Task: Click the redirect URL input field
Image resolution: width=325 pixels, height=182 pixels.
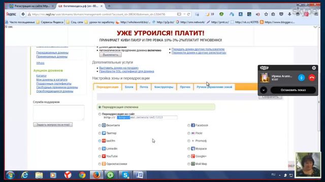Action: 147,117
